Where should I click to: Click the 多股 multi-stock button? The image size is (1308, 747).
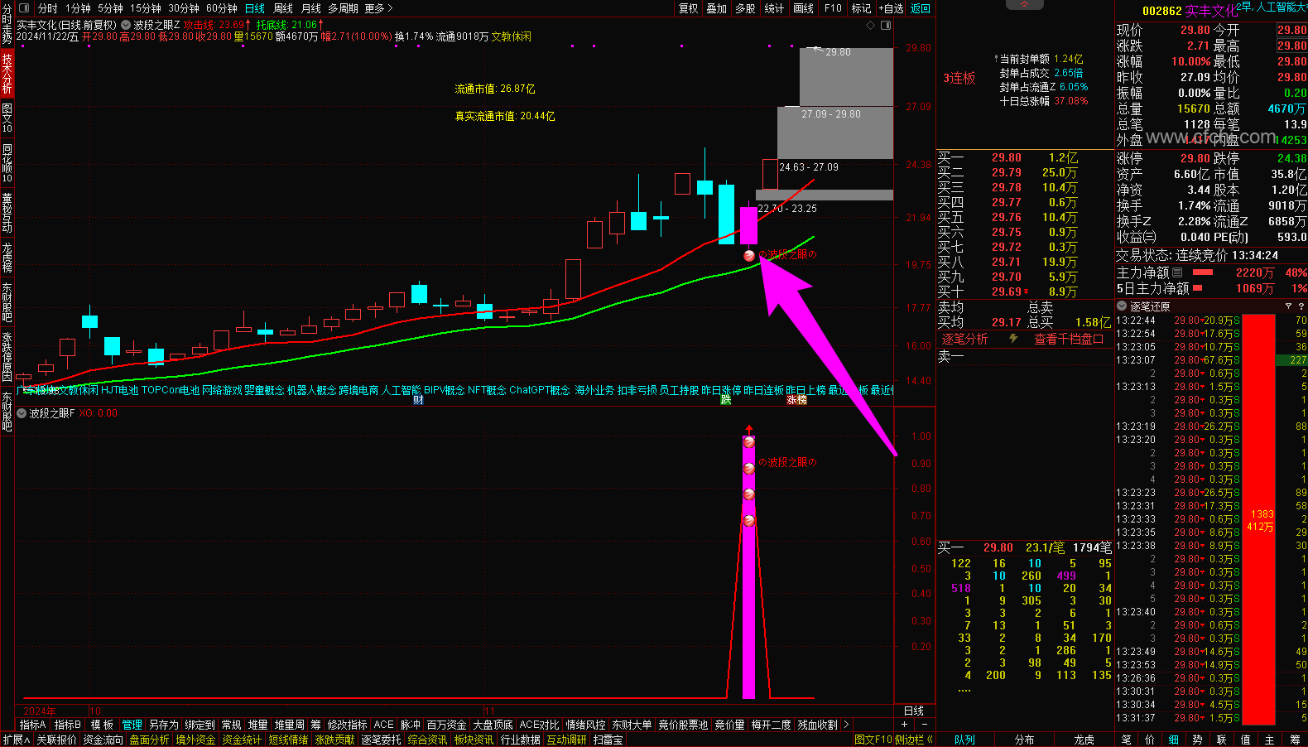(x=746, y=8)
